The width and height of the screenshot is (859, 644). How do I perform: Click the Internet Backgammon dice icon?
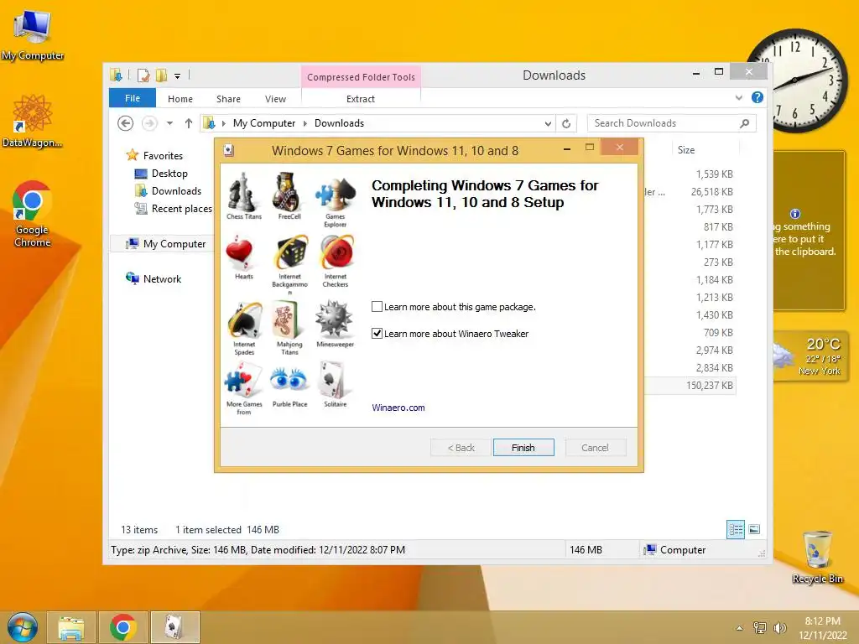tap(290, 253)
